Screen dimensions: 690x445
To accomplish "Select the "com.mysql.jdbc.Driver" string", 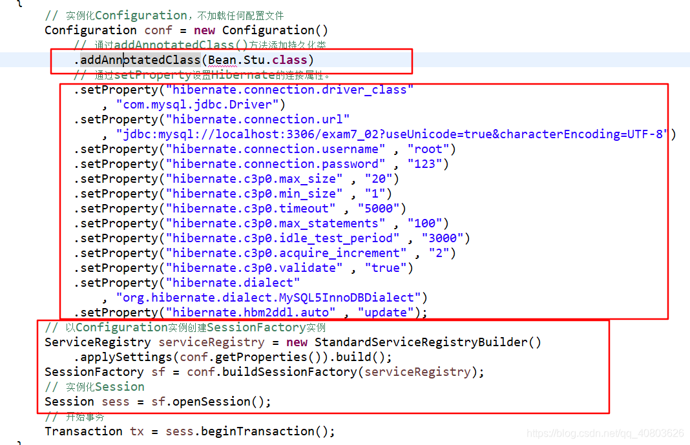I will click(x=197, y=105).
